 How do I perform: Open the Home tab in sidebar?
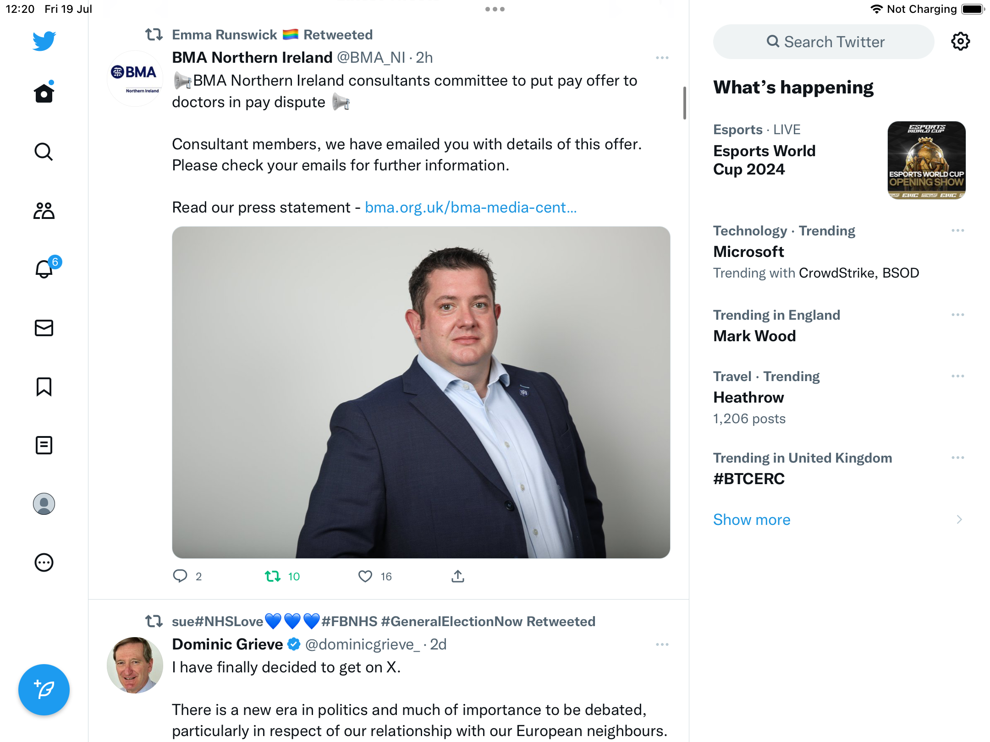pyautogui.click(x=44, y=93)
